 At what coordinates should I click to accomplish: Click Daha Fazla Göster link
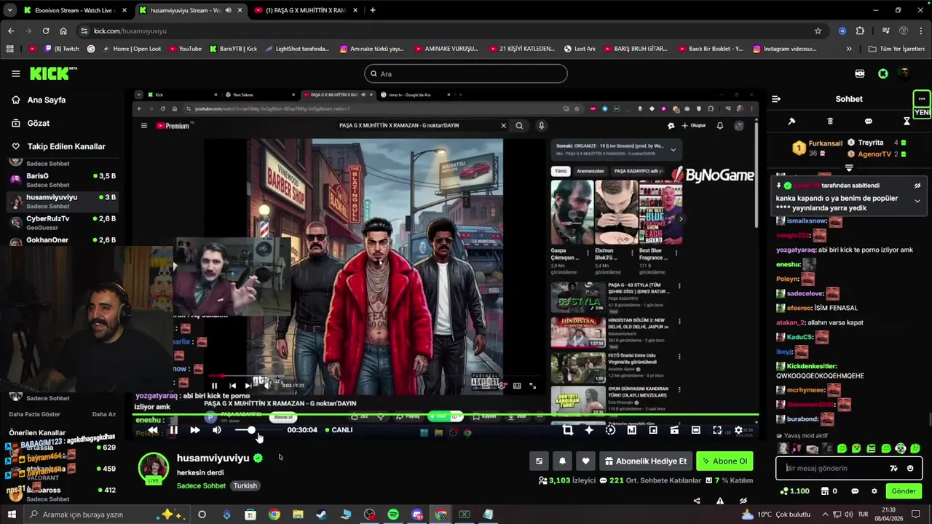point(34,414)
